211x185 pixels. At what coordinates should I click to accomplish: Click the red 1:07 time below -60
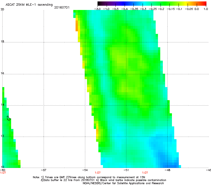(3, 173)
